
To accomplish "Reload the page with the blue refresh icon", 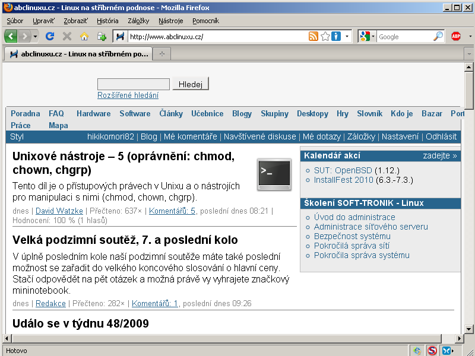I will [50, 36].
